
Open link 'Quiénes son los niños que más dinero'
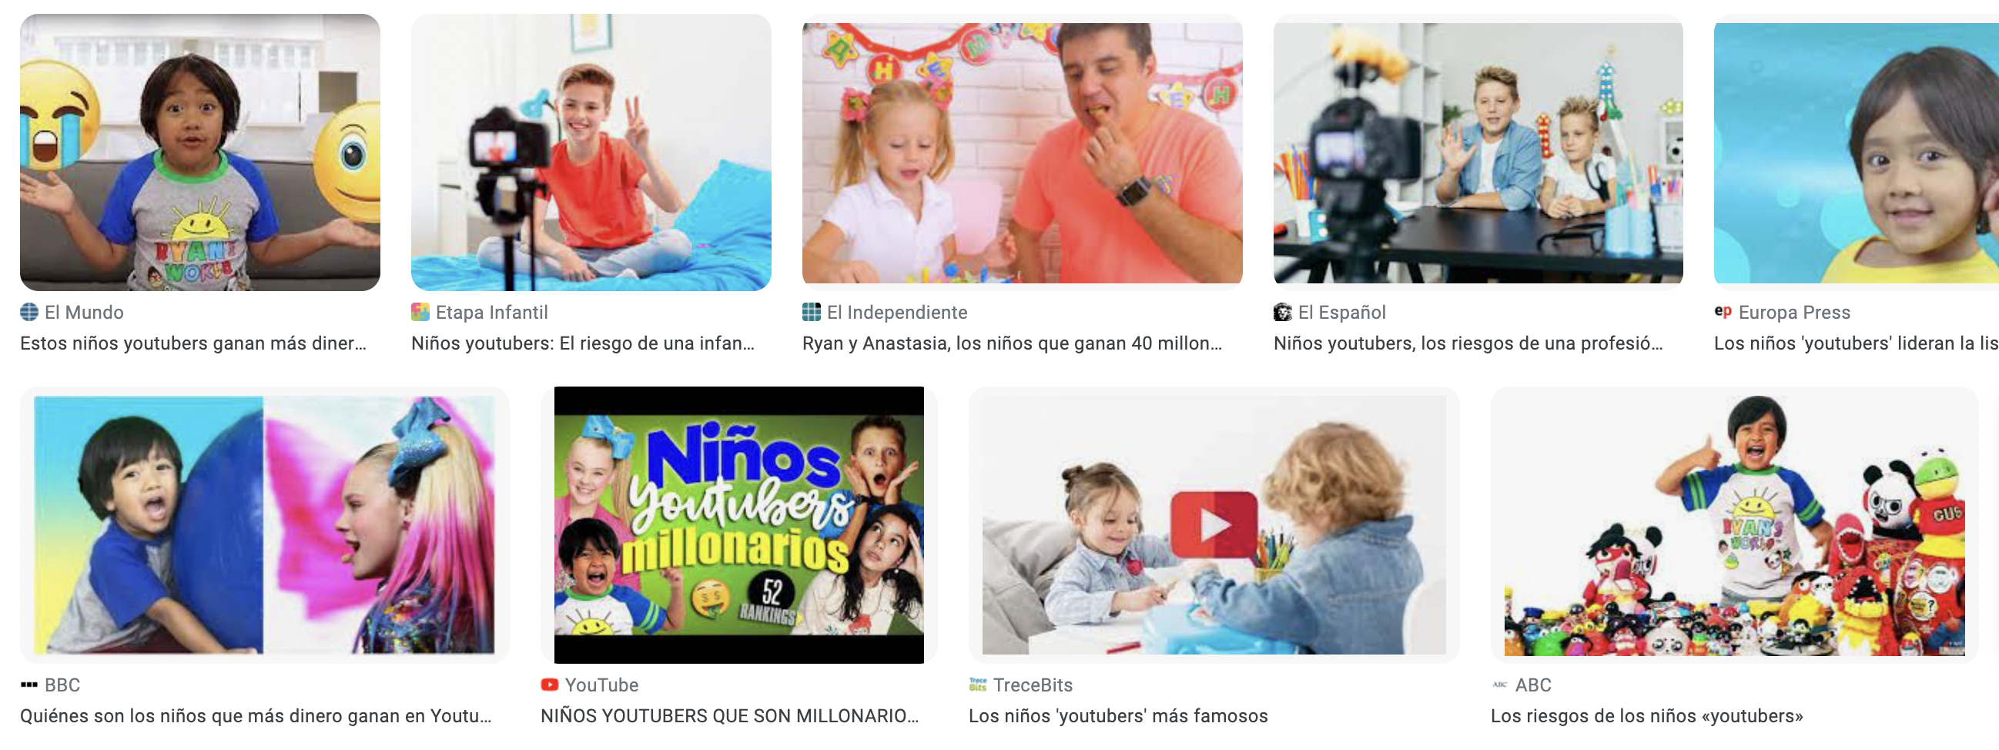(x=256, y=716)
